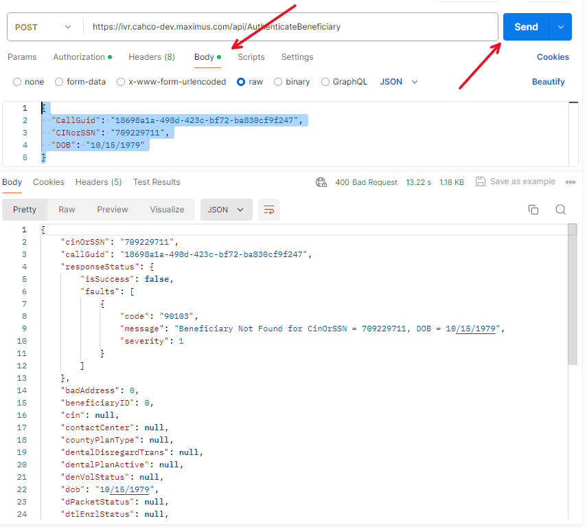The height and width of the screenshot is (532, 587).
Task: Choose the binary body type radio
Action: (x=278, y=82)
